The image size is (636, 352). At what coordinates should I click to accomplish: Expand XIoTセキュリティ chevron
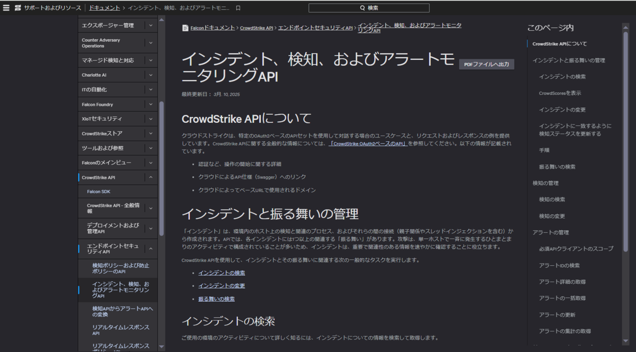click(x=151, y=119)
